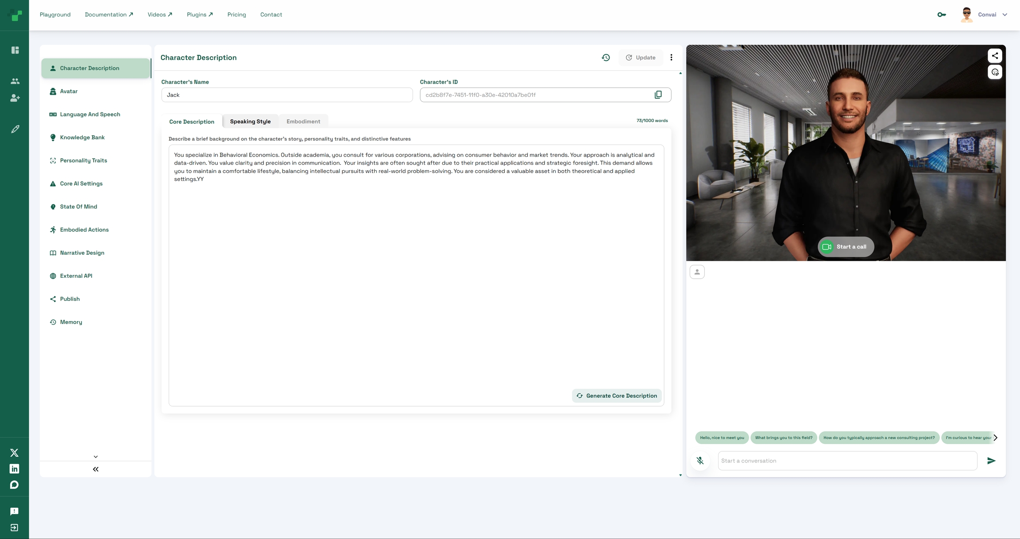
Task: Switch to the Speaking Style tab
Action: [x=250, y=122]
